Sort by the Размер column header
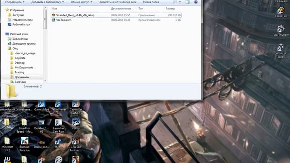 [170, 9]
